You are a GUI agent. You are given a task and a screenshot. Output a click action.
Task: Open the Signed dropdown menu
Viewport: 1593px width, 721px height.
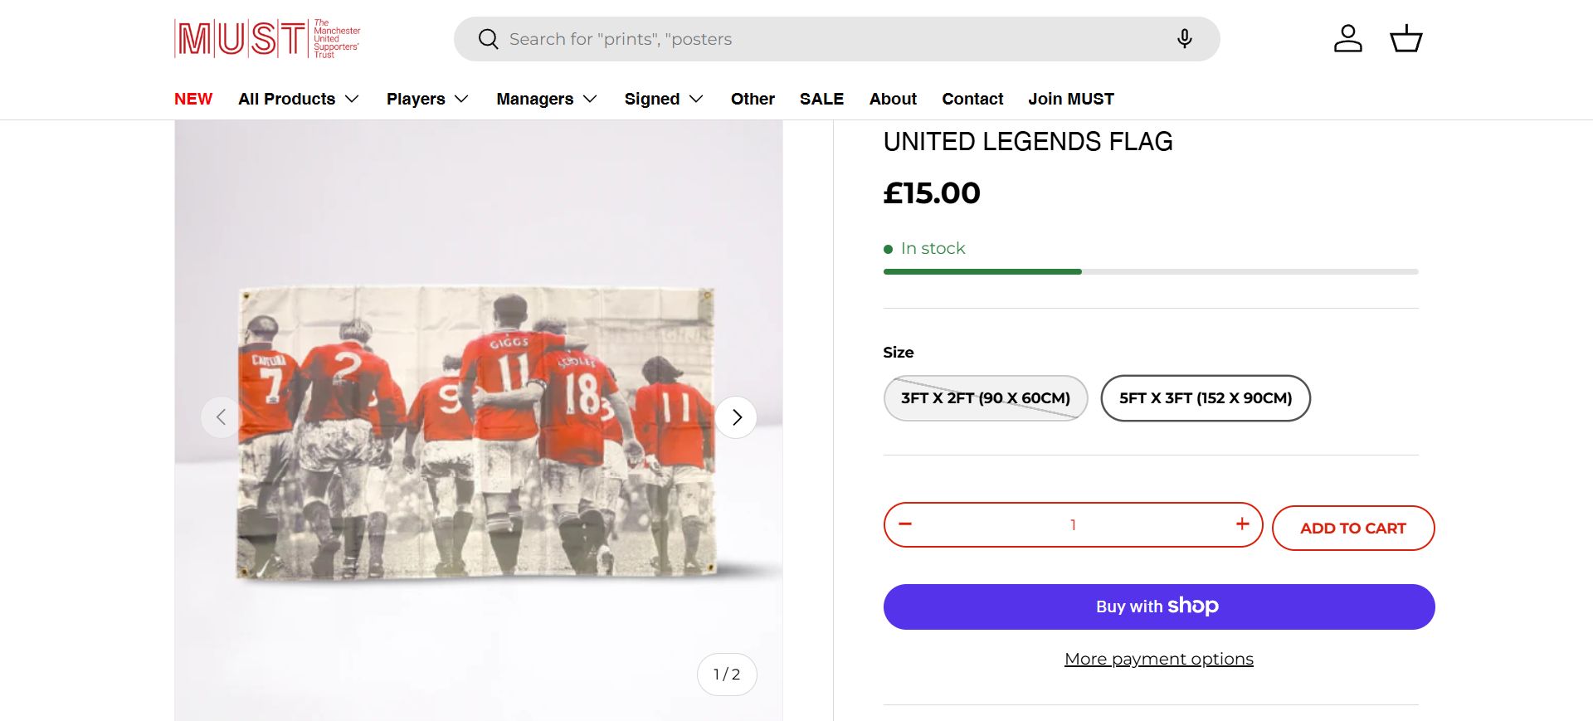(x=664, y=99)
